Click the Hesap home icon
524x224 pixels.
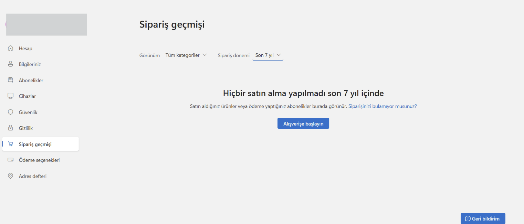coord(10,48)
